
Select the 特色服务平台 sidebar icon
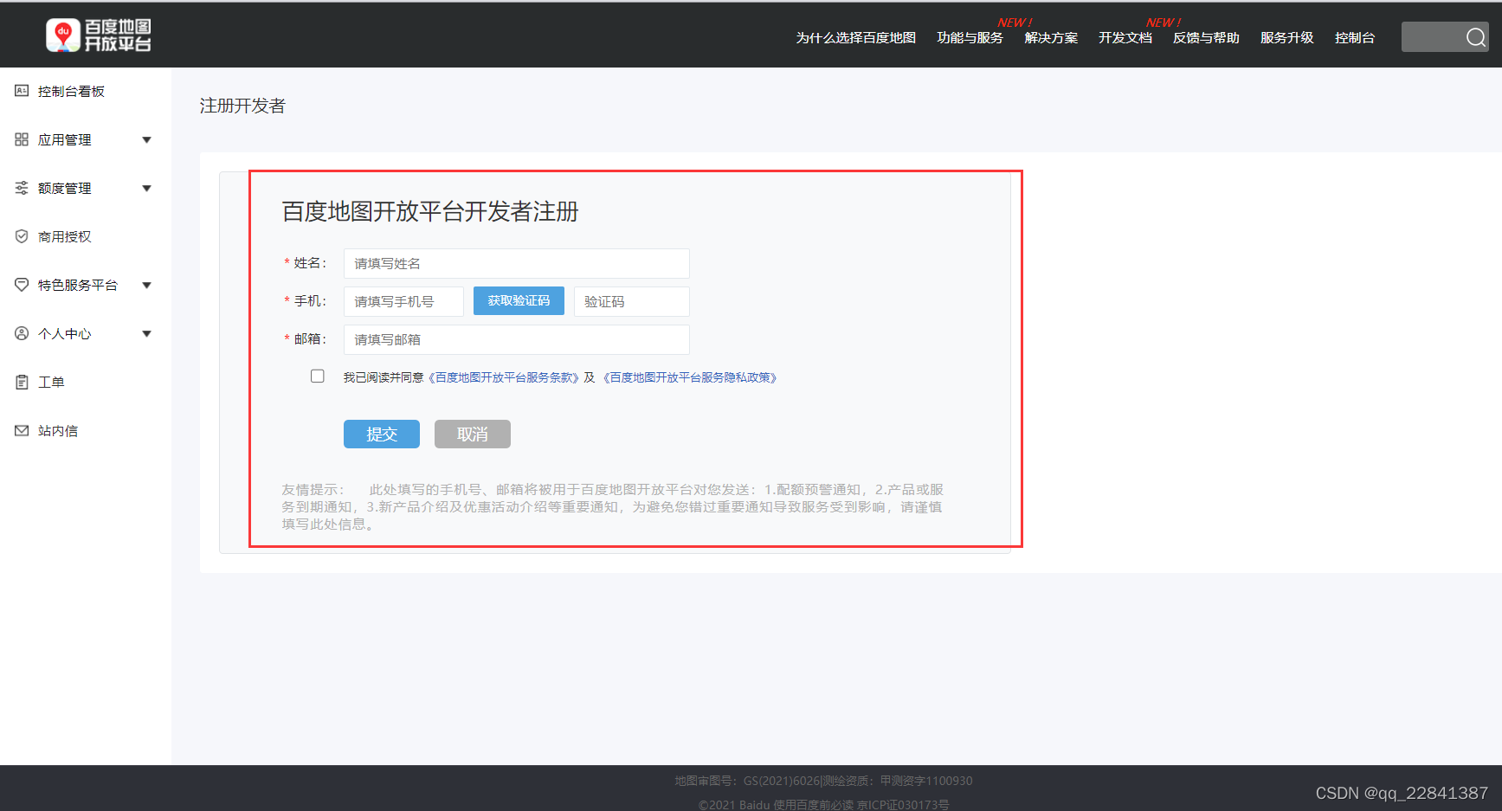22,284
